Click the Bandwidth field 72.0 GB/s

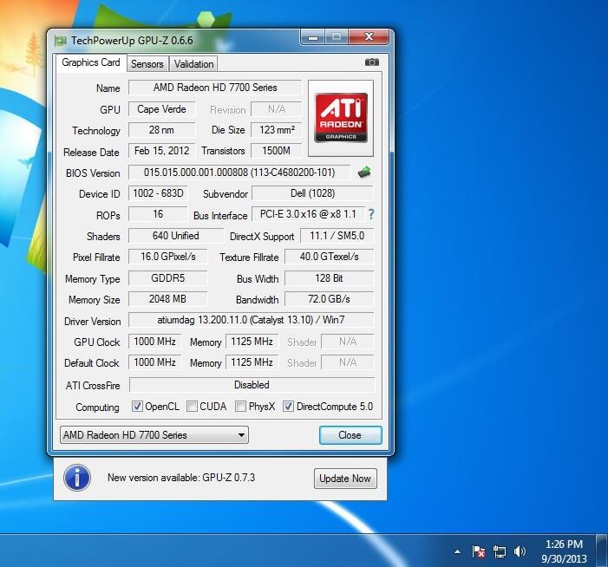click(x=330, y=299)
